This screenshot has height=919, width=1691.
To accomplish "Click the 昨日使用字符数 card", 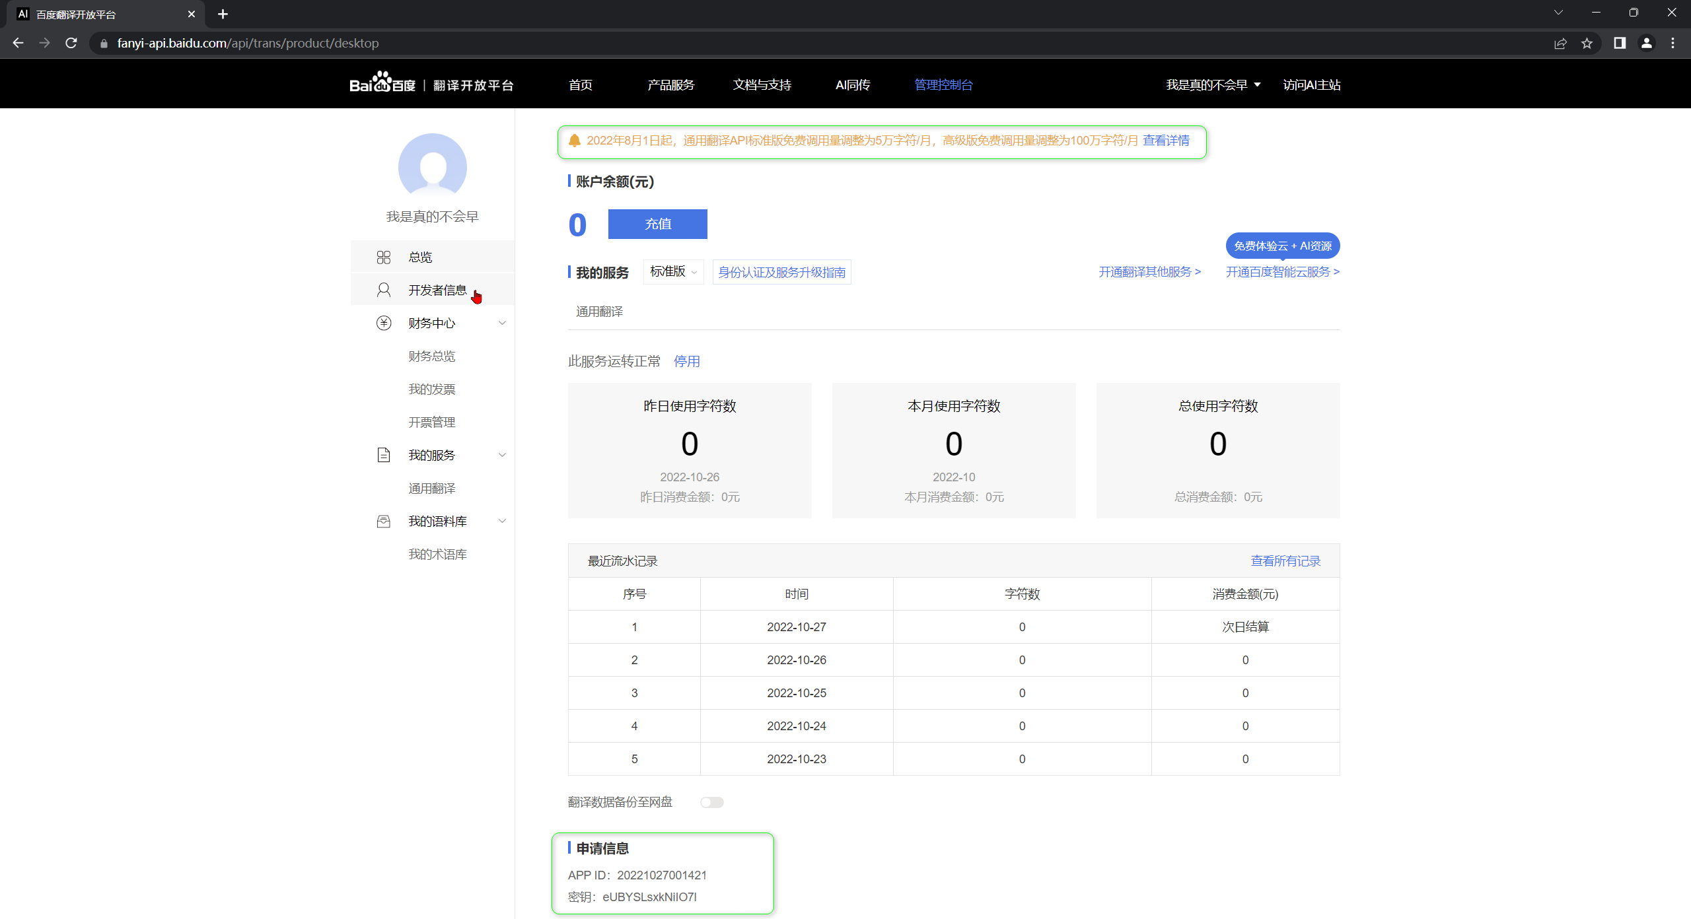I will 690,450.
